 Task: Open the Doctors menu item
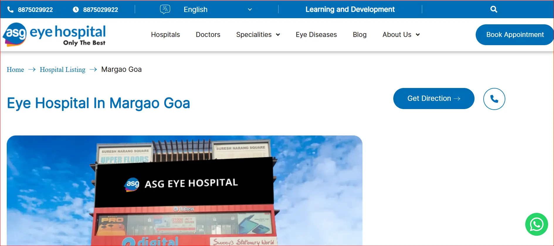[x=208, y=35]
